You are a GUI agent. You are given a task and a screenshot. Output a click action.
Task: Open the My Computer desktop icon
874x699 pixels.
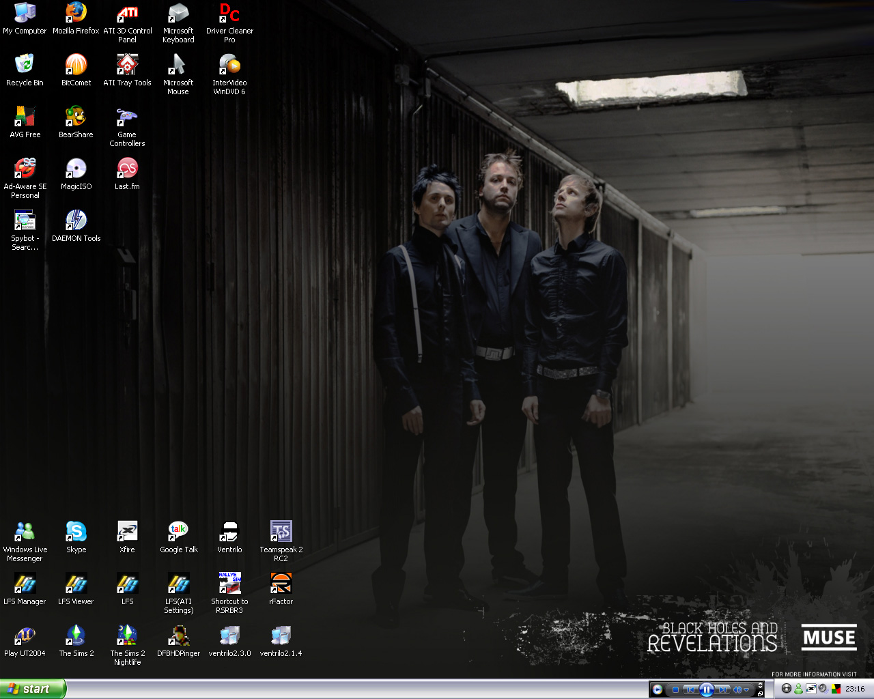25,18
